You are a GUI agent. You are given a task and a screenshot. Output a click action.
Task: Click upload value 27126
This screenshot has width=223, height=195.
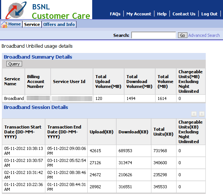click(x=95, y=163)
